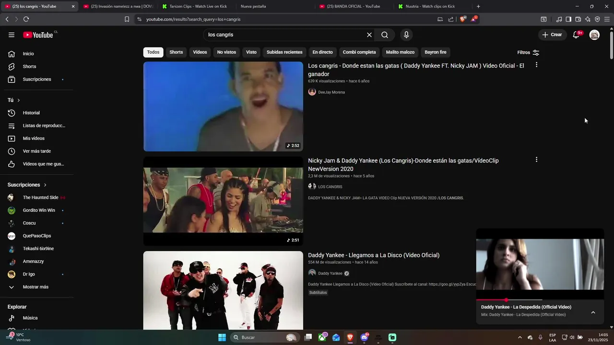Image resolution: width=614 pixels, height=345 pixels.
Task: Select the Videos filter chip
Action: 200,52
